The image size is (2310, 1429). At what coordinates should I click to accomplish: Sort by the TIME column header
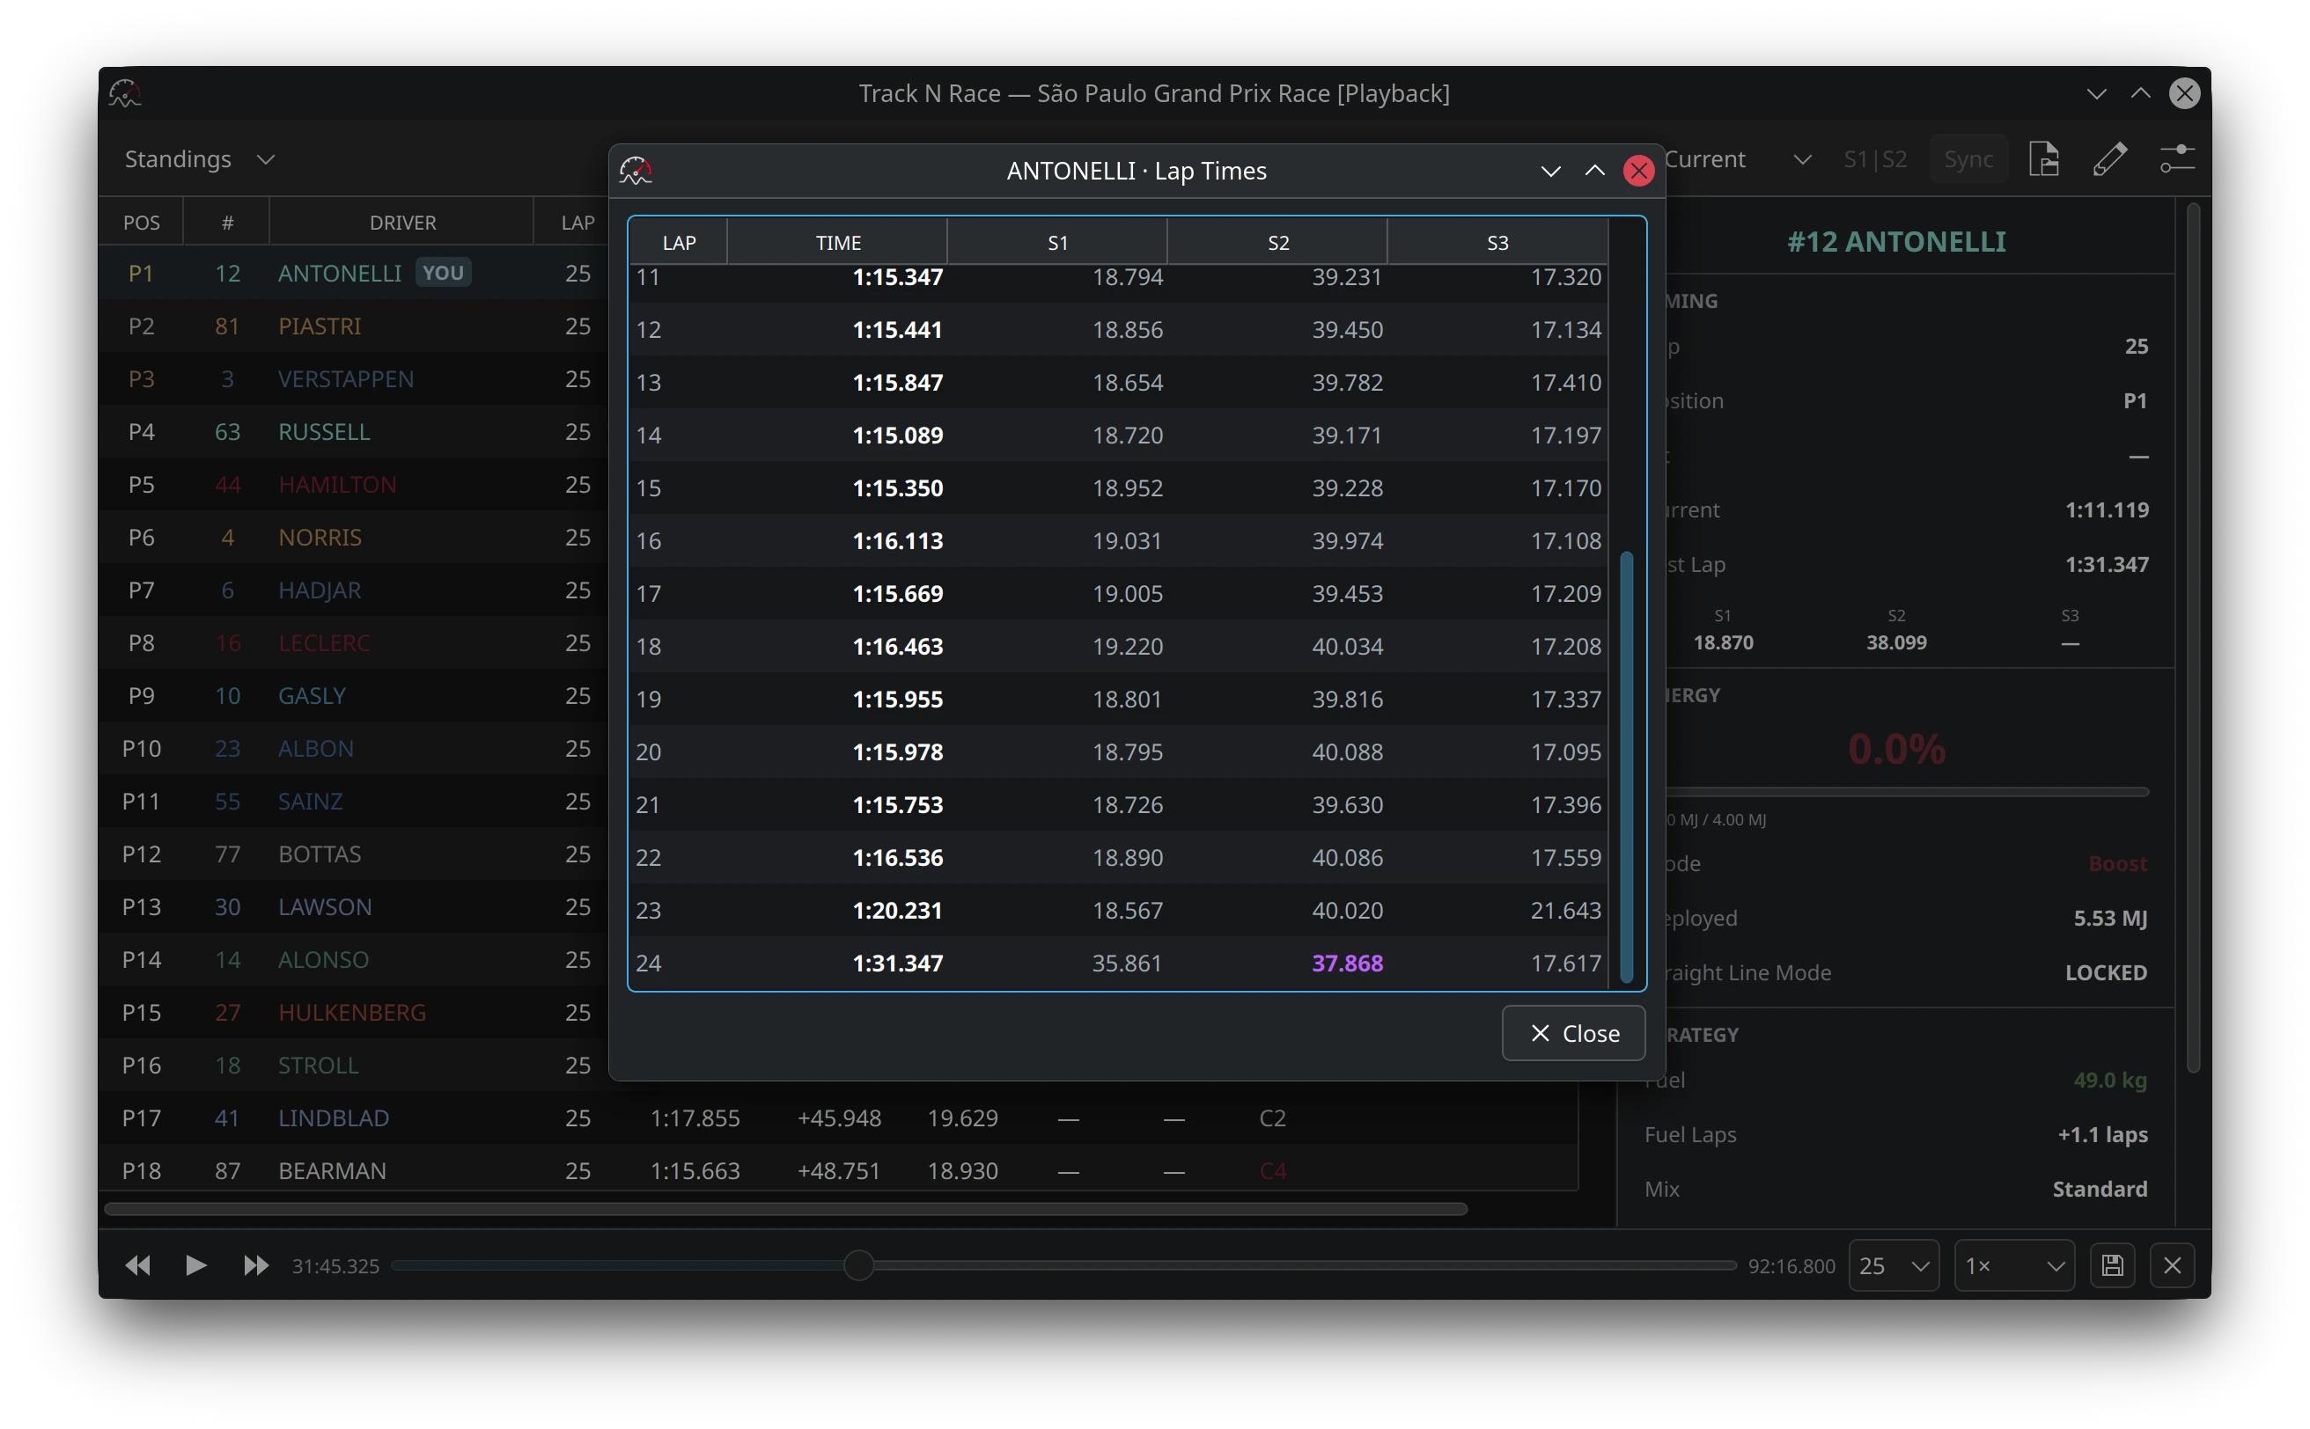point(838,243)
